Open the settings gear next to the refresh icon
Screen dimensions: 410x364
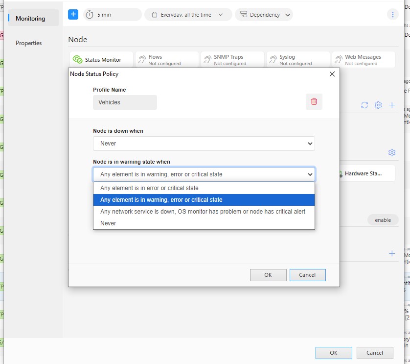(x=378, y=105)
